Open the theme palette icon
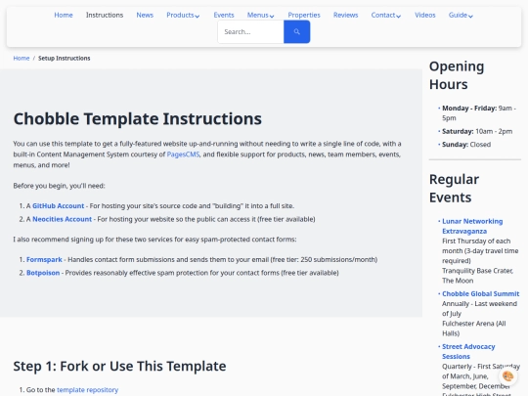 [507, 375]
